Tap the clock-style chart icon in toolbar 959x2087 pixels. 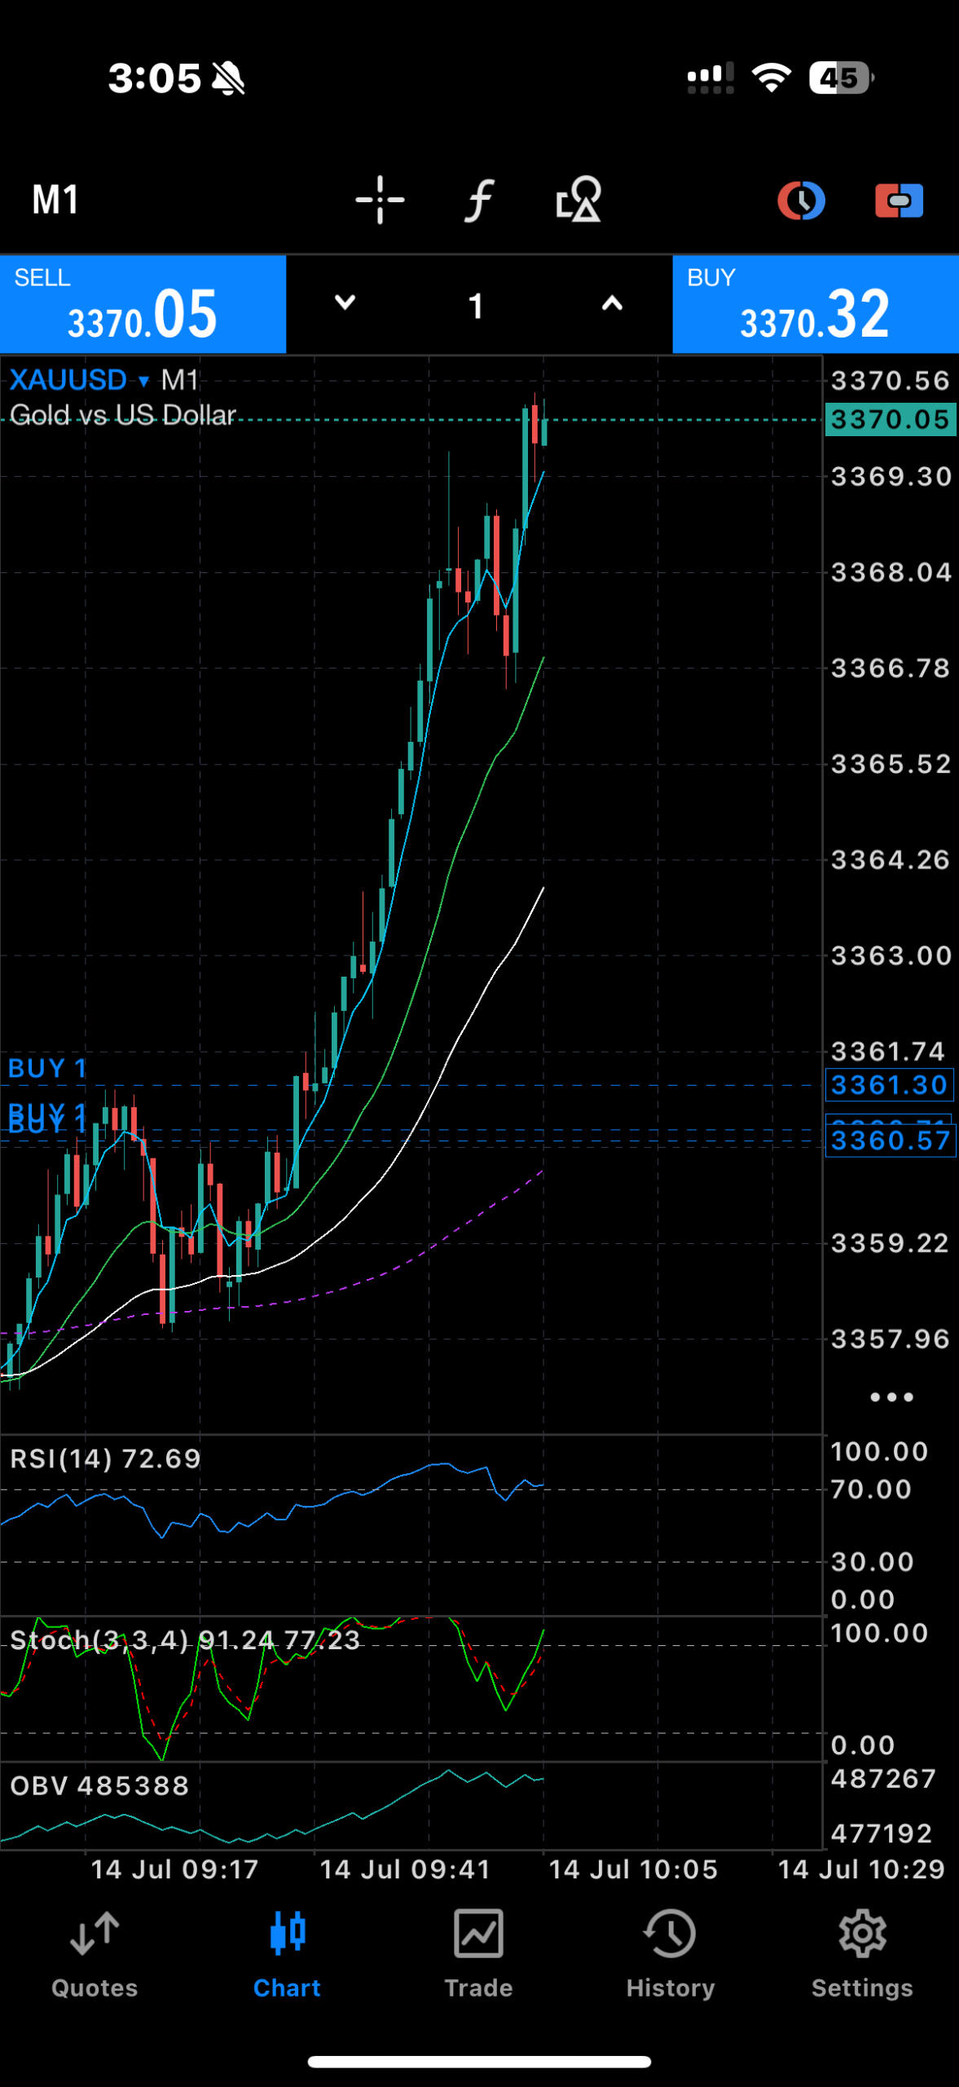(801, 201)
